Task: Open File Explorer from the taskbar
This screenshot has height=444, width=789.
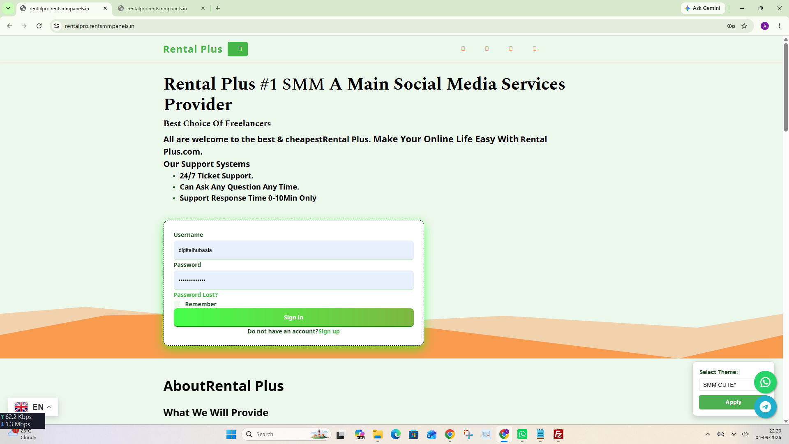Action: tap(378, 434)
